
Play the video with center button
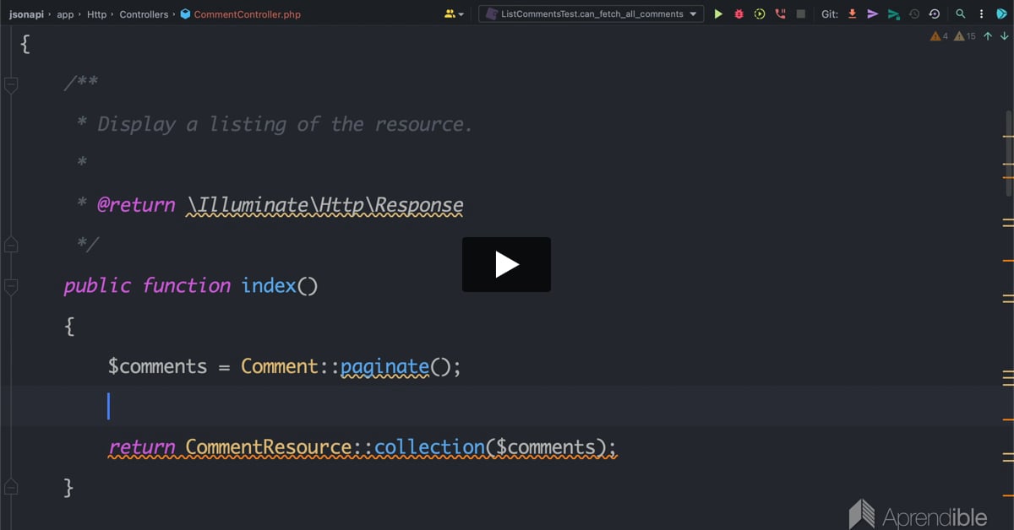(506, 265)
